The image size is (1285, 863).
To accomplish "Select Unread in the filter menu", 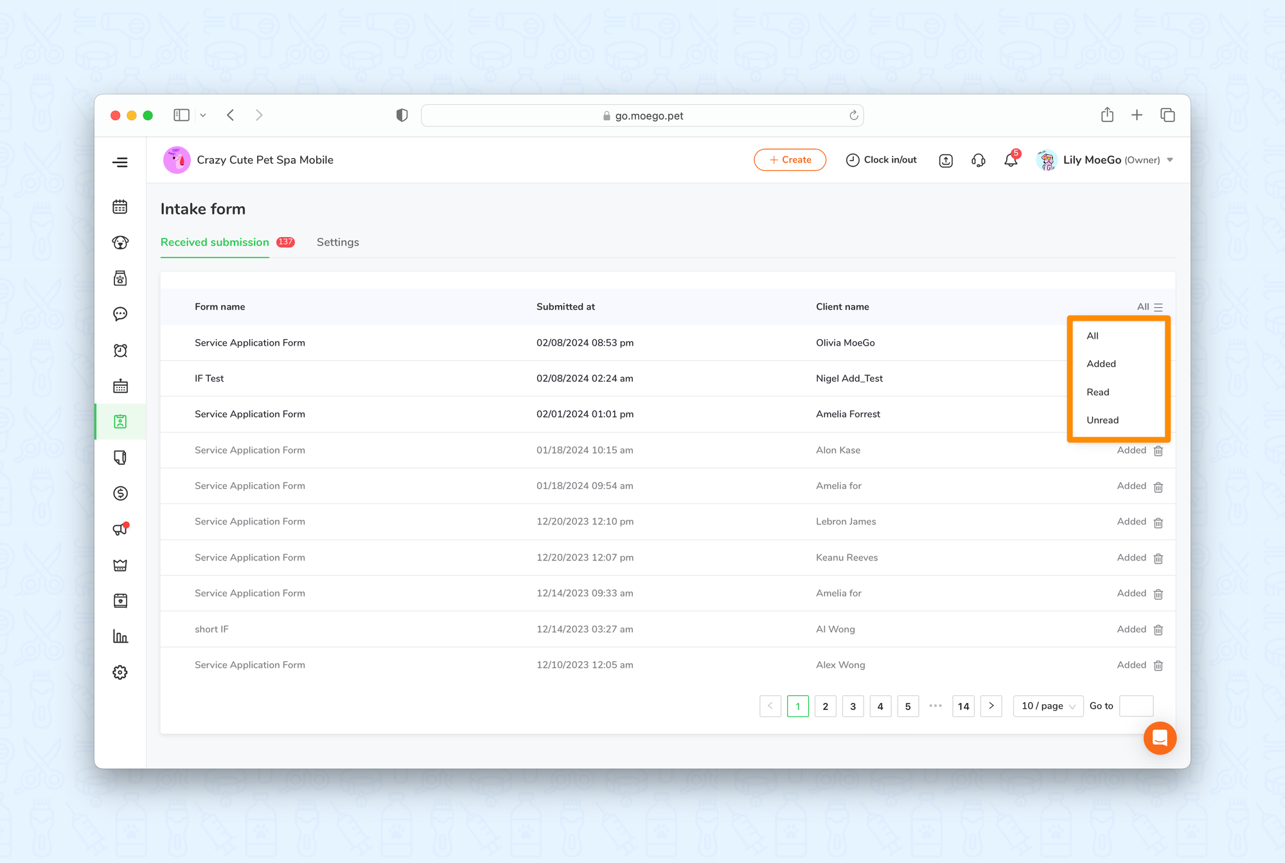I will click(1103, 420).
